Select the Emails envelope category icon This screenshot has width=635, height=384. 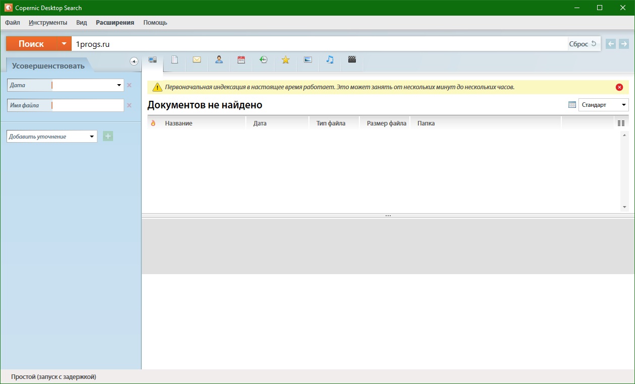(x=197, y=59)
